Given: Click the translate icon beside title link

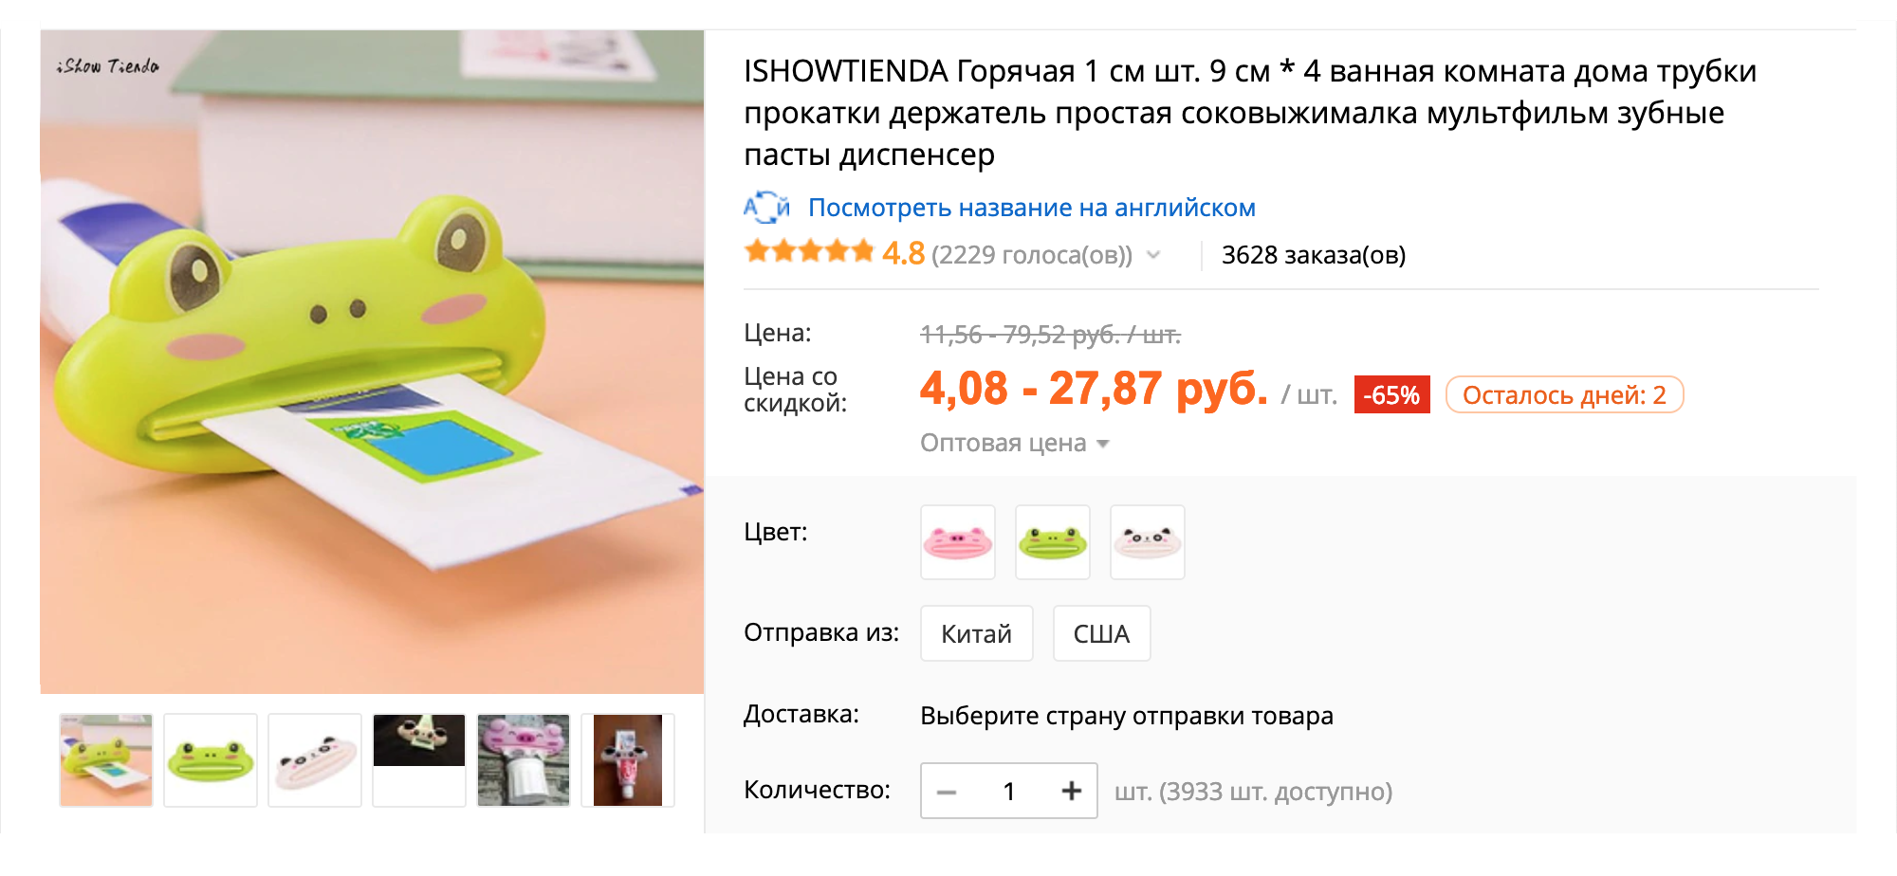Looking at the screenshot, I should 766,207.
